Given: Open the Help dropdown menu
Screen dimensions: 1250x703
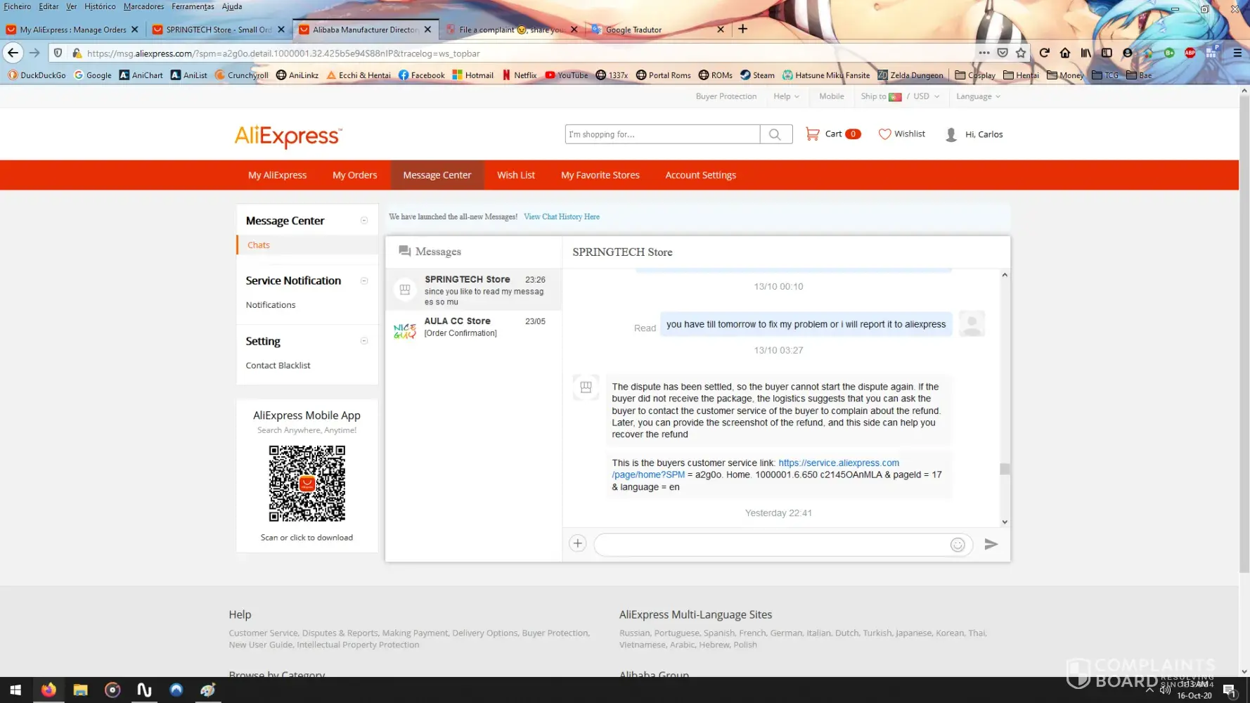Looking at the screenshot, I should (x=786, y=96).
